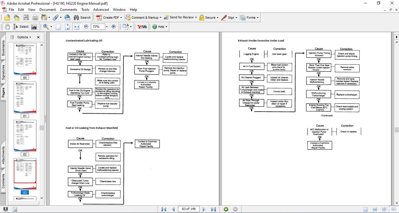Jump to the first page
Viewport: 399px width, 213px height.
coord(164,209)
